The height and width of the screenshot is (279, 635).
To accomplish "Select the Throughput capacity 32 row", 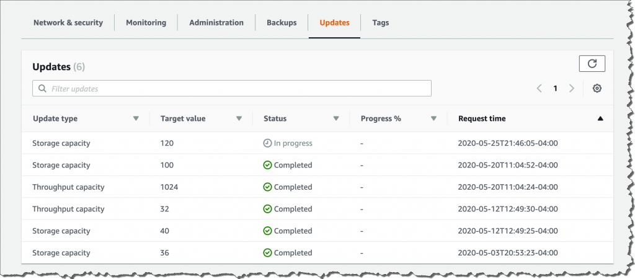I will 68,209.
